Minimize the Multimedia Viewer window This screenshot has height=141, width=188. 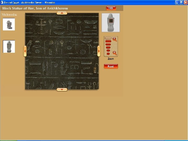point(177,2)
